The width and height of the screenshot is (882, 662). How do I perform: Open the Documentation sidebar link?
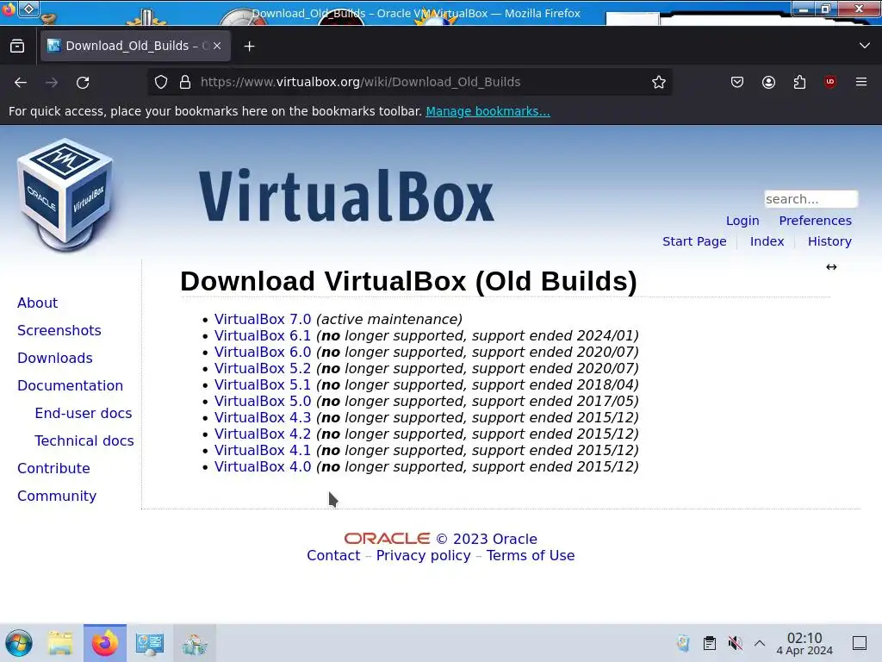click(70, 385)
